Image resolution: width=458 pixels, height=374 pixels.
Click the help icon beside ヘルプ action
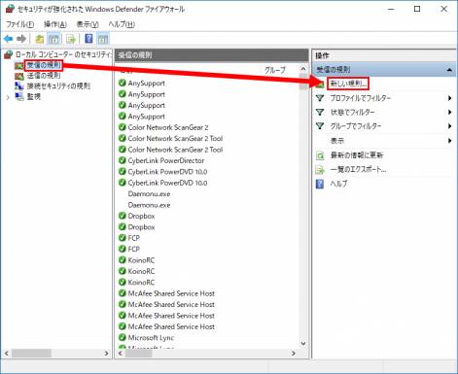(x=320, y=184)
